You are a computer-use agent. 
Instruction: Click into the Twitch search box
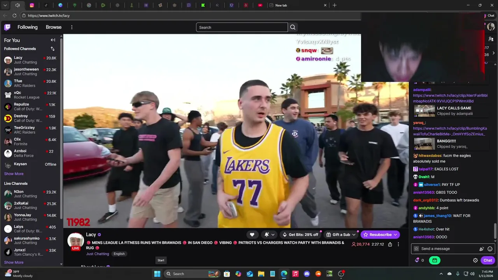point(242,27)
